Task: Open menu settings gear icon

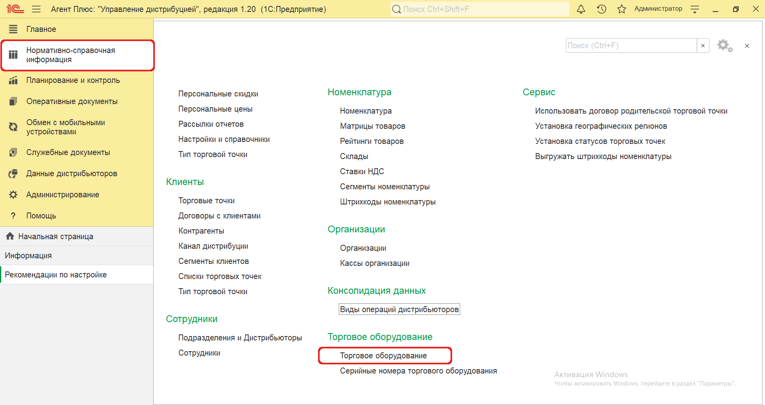Action: pyautogui.click(x=724, y=46)
